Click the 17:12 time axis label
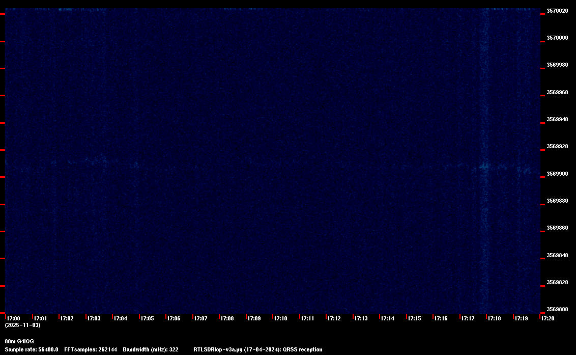The height and width of the screenshot is (355, 576). (334, 318)
